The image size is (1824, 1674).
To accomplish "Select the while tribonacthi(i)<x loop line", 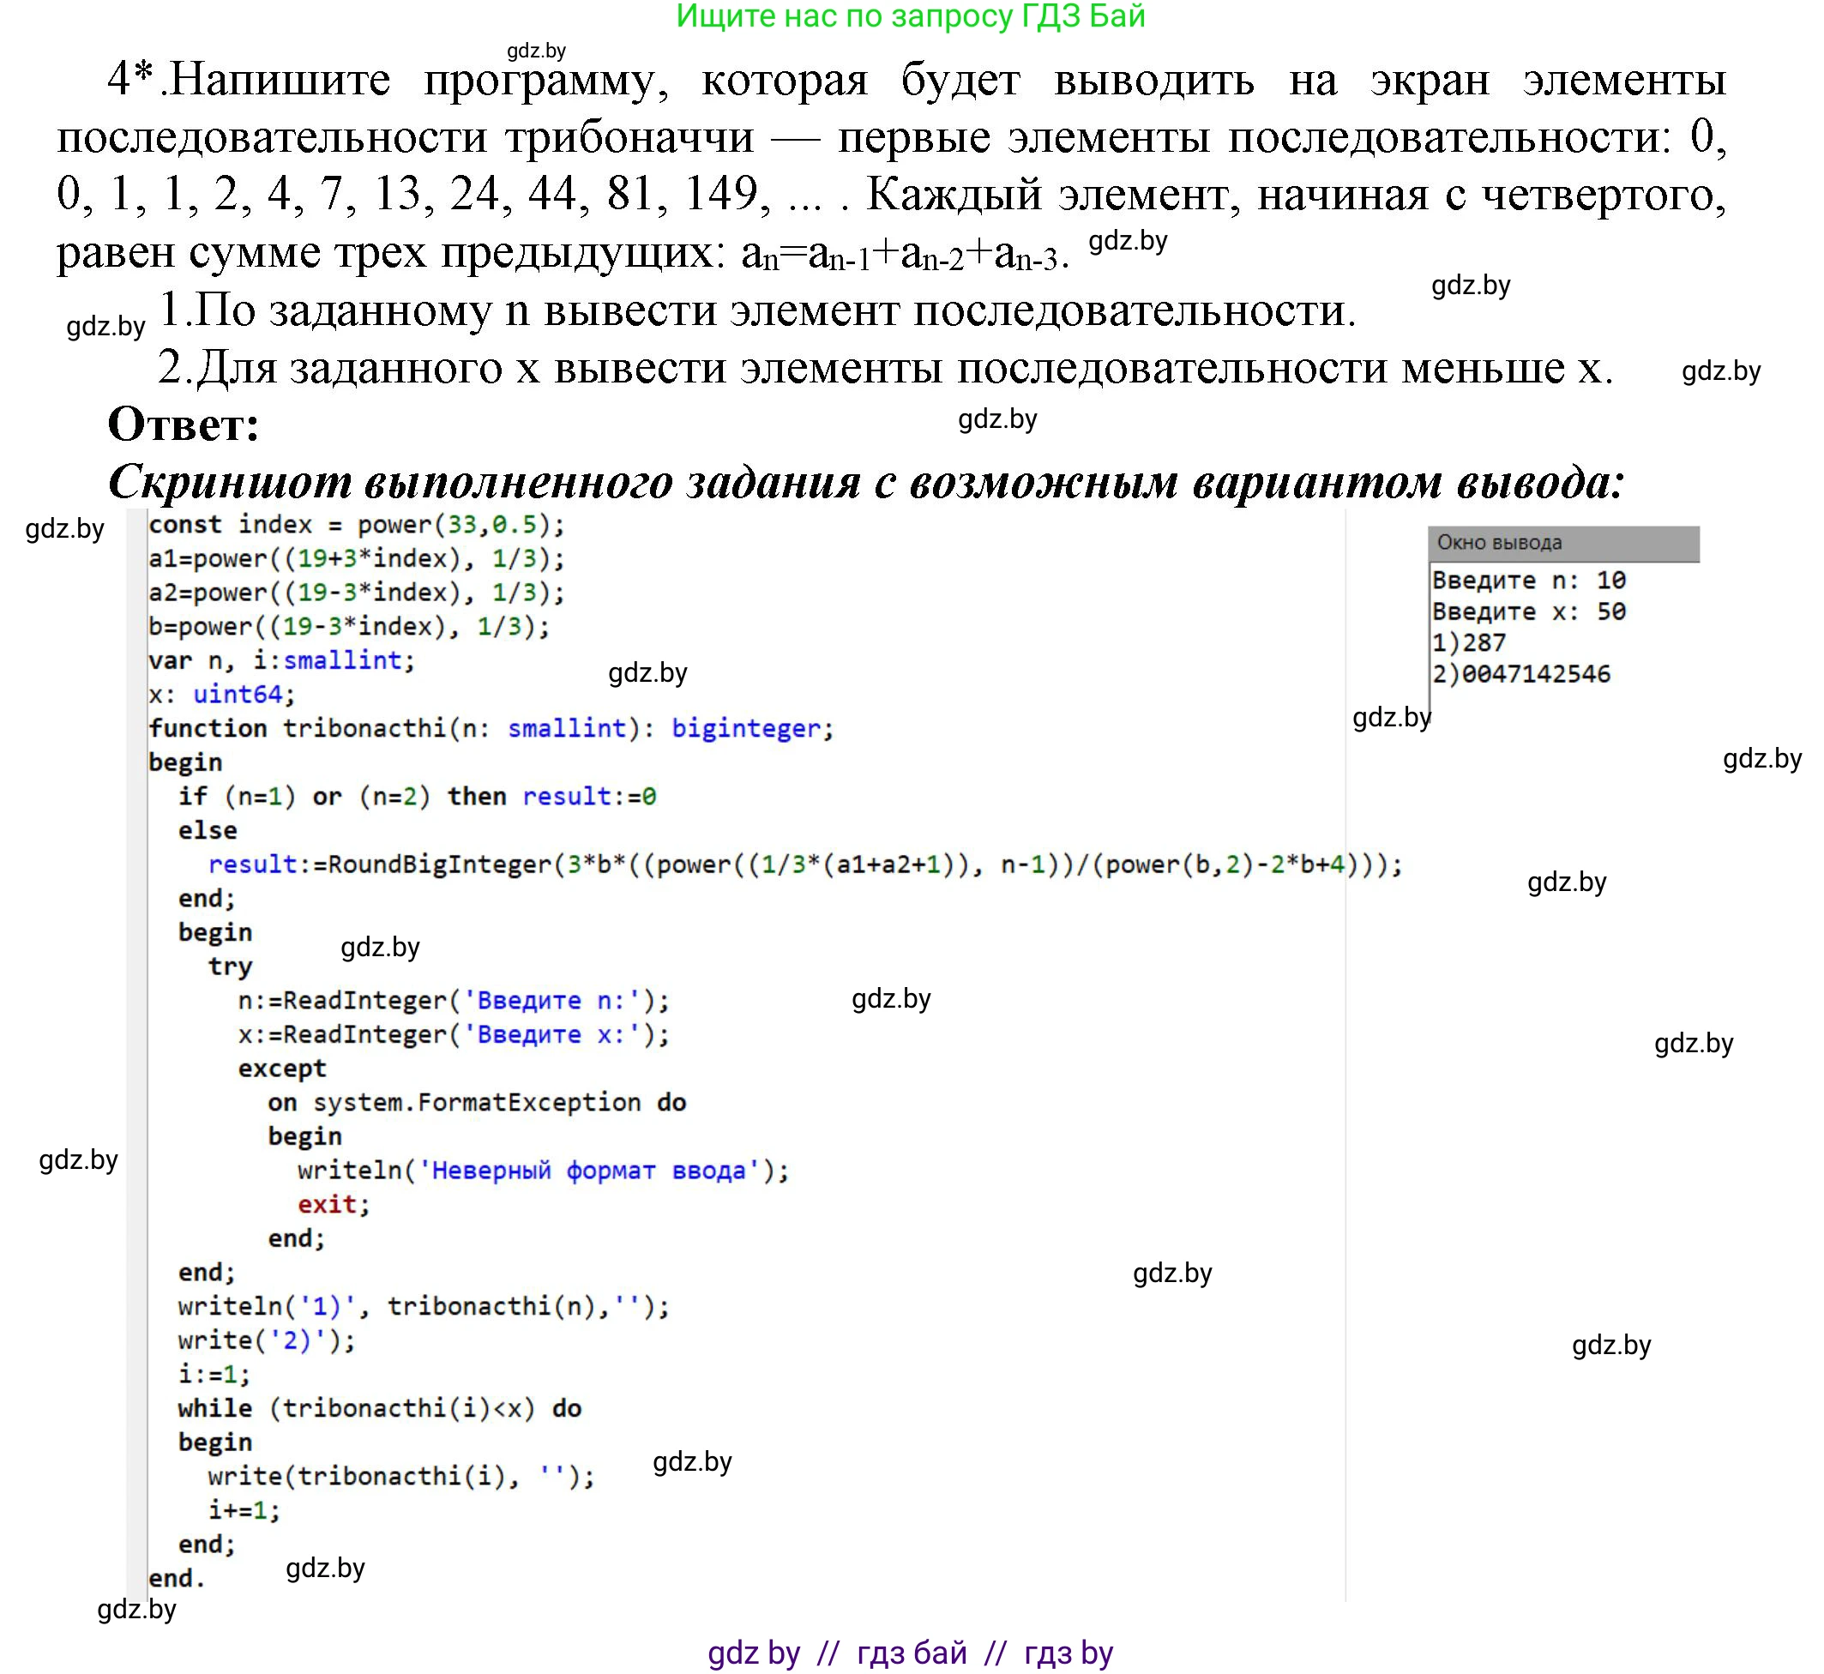I will [381, 1409].
